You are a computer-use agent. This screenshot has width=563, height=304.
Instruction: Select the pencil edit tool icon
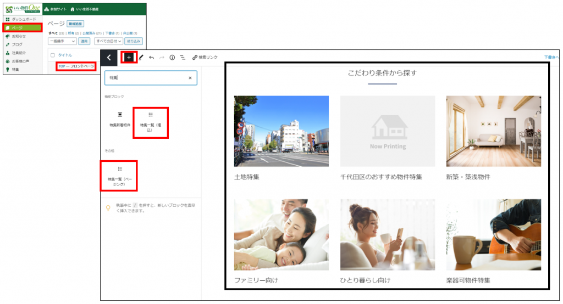click(x=141, y=57)
